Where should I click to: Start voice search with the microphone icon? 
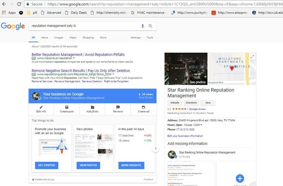click(142, 26)
